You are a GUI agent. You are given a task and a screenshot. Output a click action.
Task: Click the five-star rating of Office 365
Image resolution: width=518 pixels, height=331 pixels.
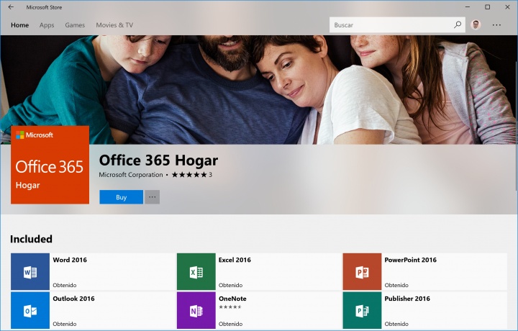click(189, 175)
